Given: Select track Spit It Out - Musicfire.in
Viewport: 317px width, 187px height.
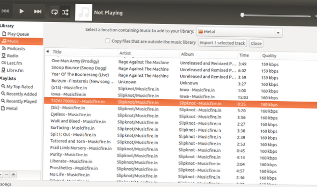Looking at the screenshot, I should pyautogui.click(x=73, y=134).
